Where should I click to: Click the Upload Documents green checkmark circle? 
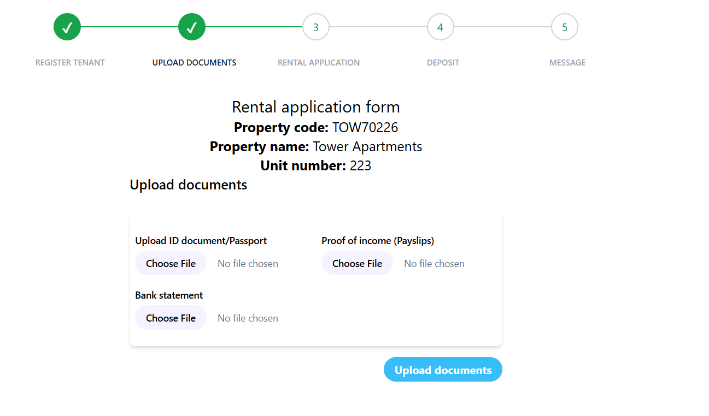192,27
